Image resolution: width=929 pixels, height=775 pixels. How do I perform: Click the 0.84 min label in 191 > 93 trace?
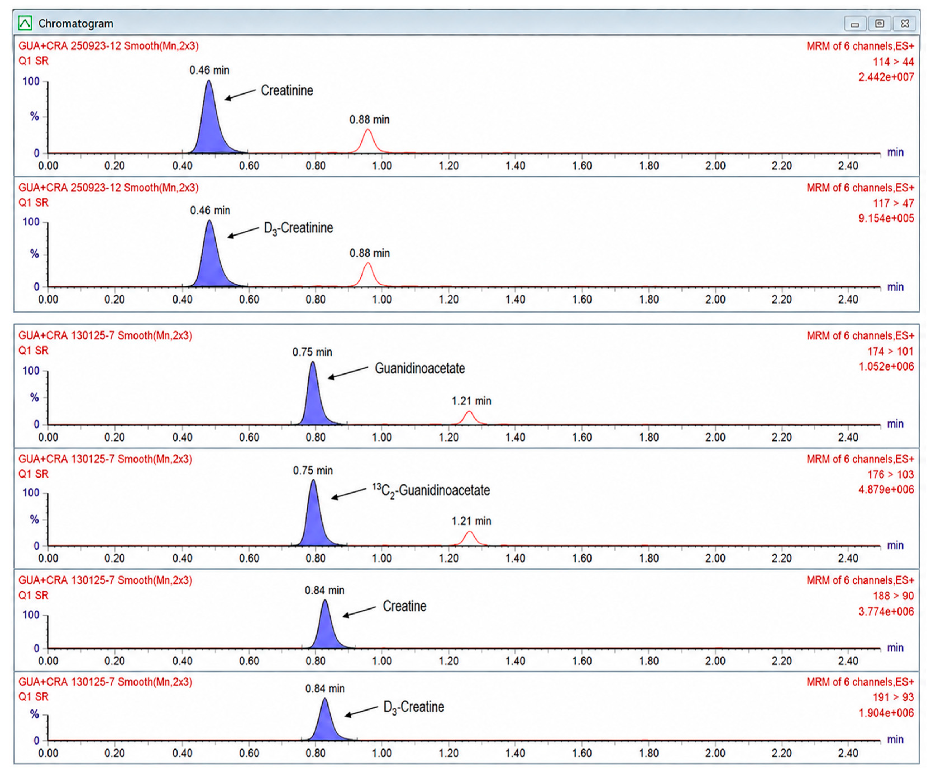325,688
